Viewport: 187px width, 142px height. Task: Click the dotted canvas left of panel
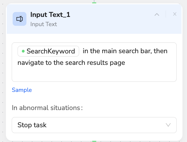[3, 72]
